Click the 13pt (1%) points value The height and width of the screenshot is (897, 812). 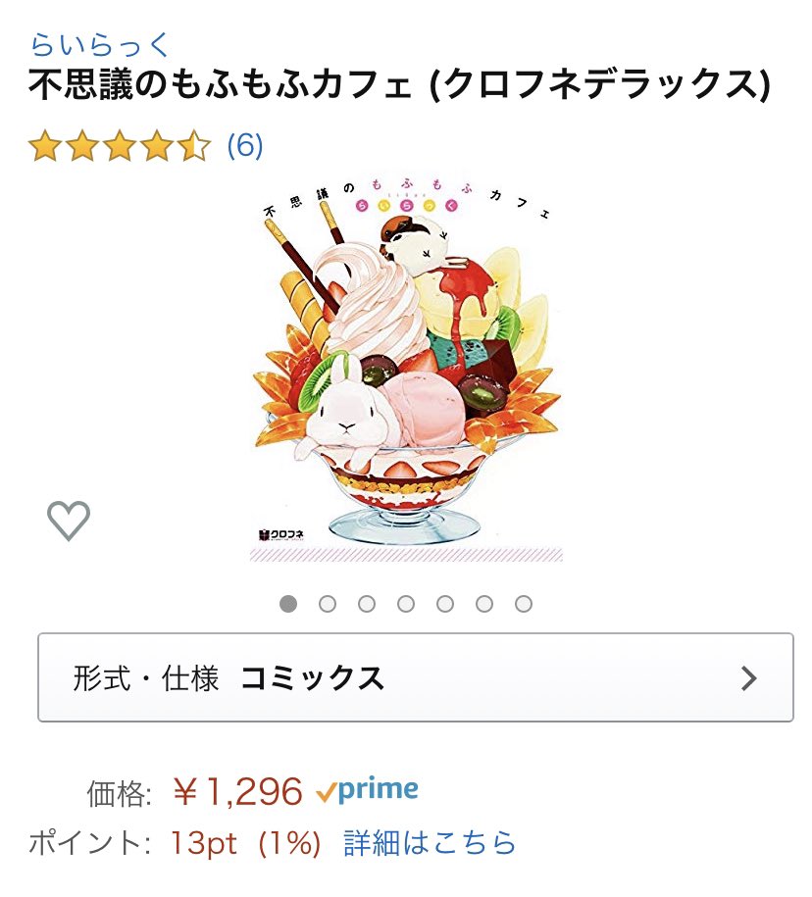coord(245,843)
